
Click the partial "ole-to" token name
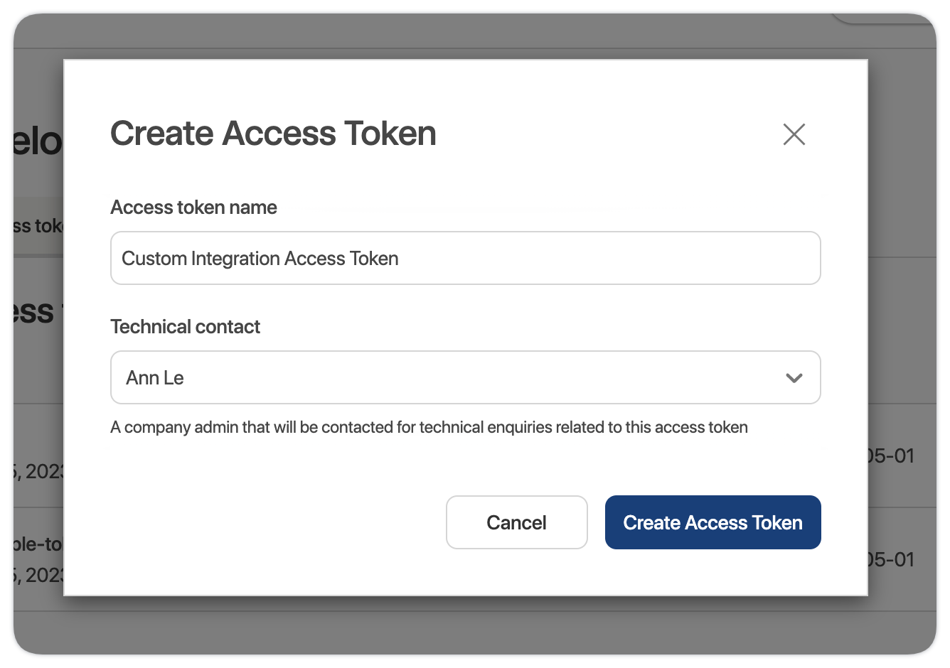pyautogui.click(x=38, y=544)
